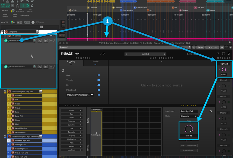Toggle Gain High End device power button

tap(211, 111)
